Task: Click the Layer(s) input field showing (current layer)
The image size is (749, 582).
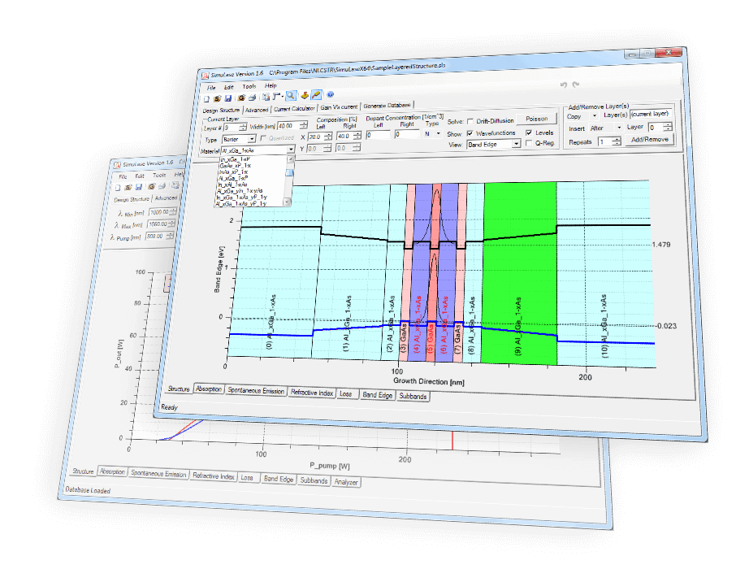Action: [x=651, y=114]
